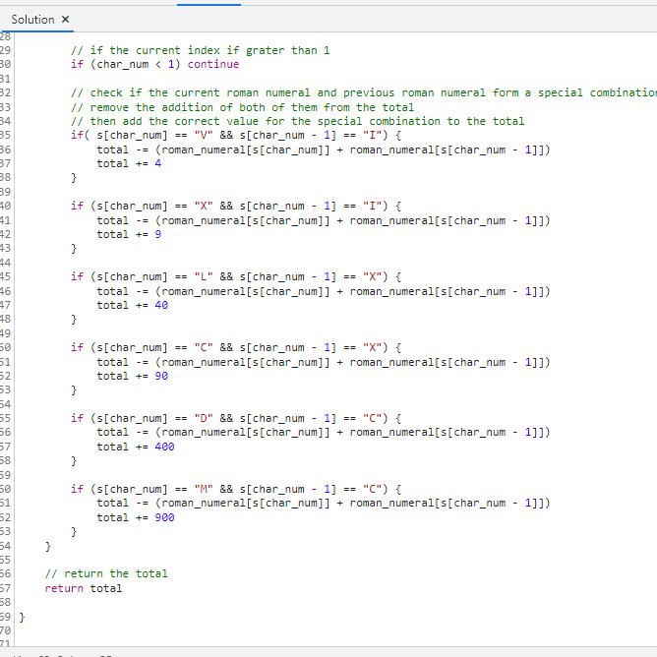Viewport: 657px width, 657px height.
Task: Click the if condition comparing "X" and "I"
Action: 236,207
